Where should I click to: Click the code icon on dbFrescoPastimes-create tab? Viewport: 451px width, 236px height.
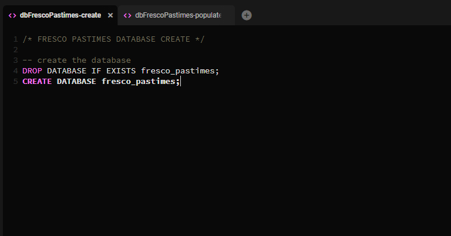(12, 15)
